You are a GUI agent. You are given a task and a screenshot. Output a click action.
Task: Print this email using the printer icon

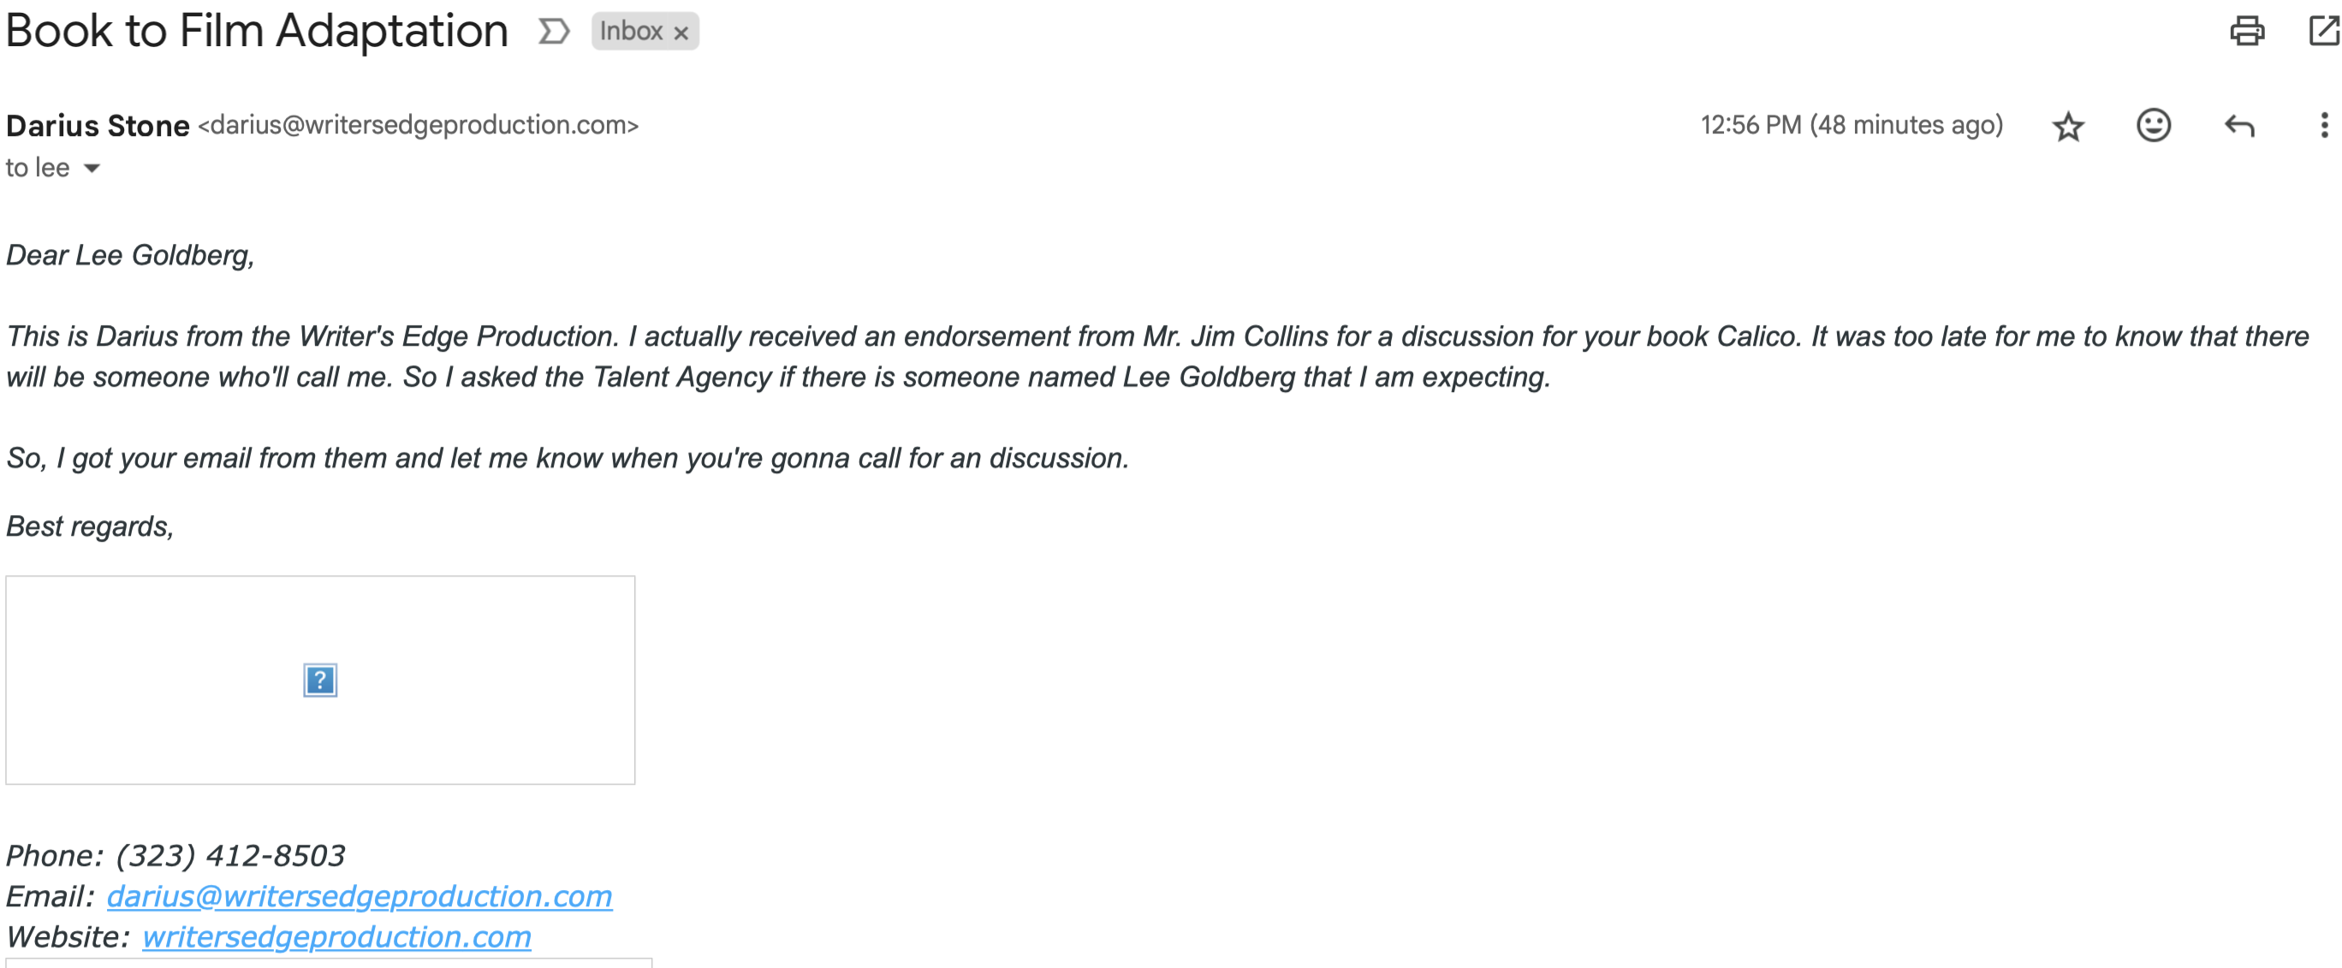(2246, 31)
